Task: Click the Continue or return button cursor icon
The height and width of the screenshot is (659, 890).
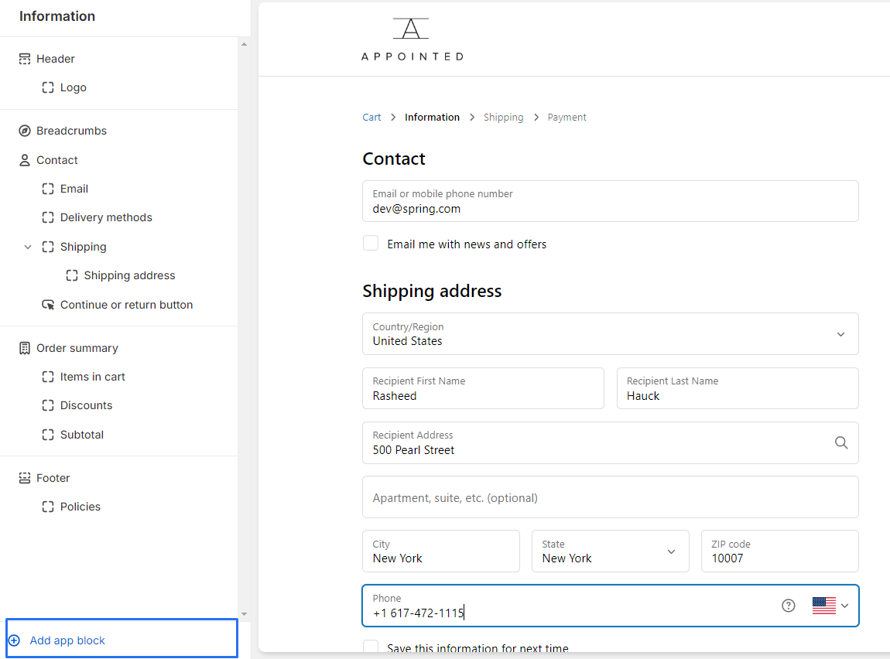Action: click(x=48, y=305)
